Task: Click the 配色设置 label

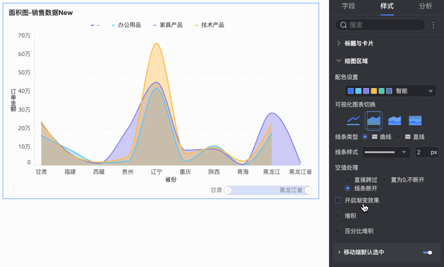Action: click(x=347, y=77)
